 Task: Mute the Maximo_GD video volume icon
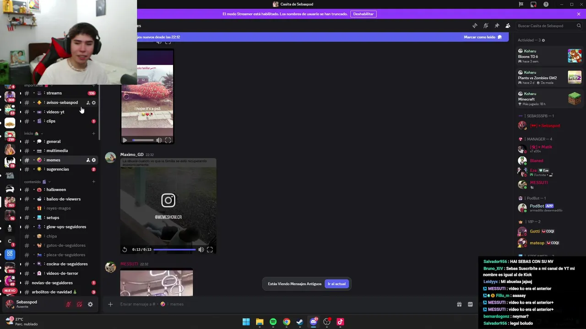[201, 249]
